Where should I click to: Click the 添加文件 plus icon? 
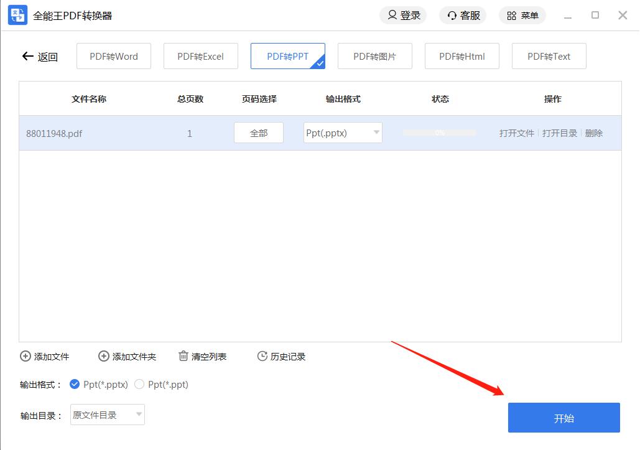click(x=26, y=357)
